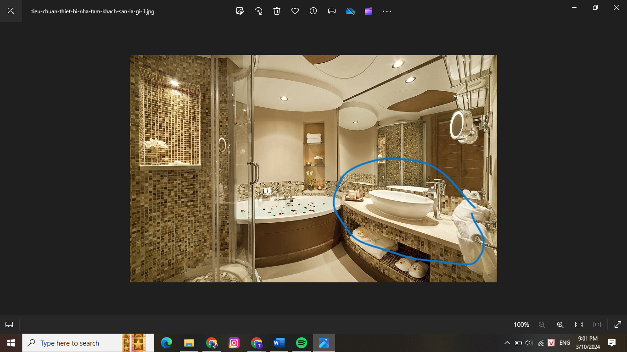Open the clock showing 9:01 PM

click(x=588, y=343)
